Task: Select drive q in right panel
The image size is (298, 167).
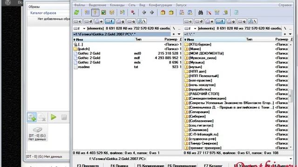Action: coord(242,21)
